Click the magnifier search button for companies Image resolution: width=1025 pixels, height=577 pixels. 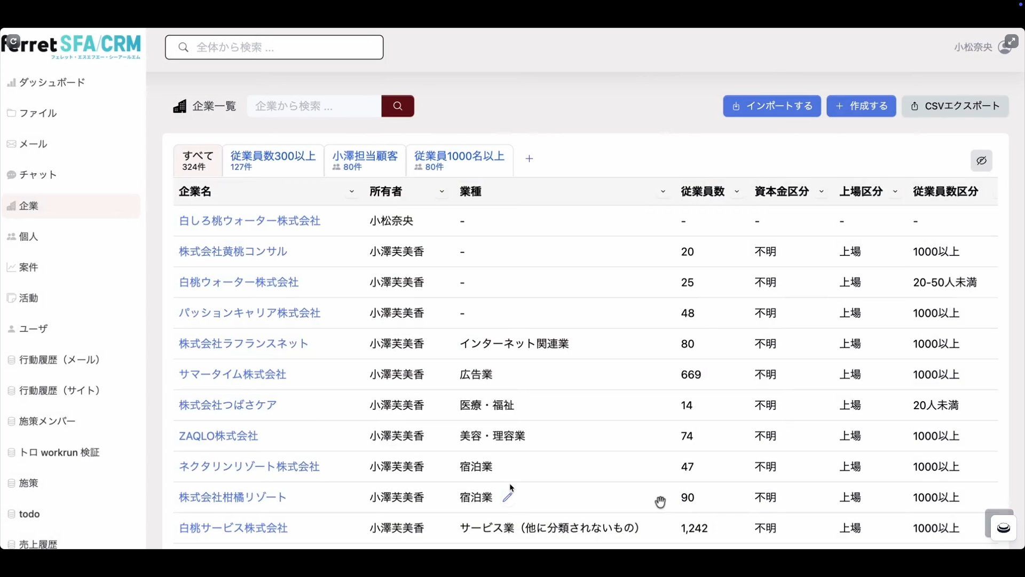click(398, 106)
